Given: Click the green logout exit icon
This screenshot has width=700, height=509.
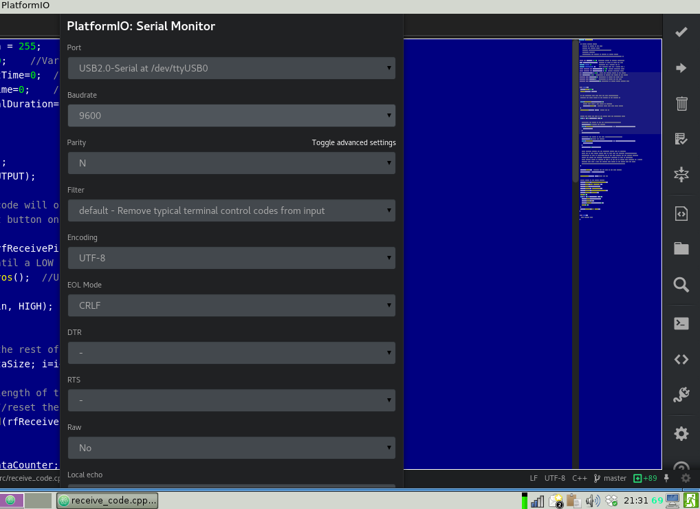Looking at the screenshot, I should [x=691, y=501].
